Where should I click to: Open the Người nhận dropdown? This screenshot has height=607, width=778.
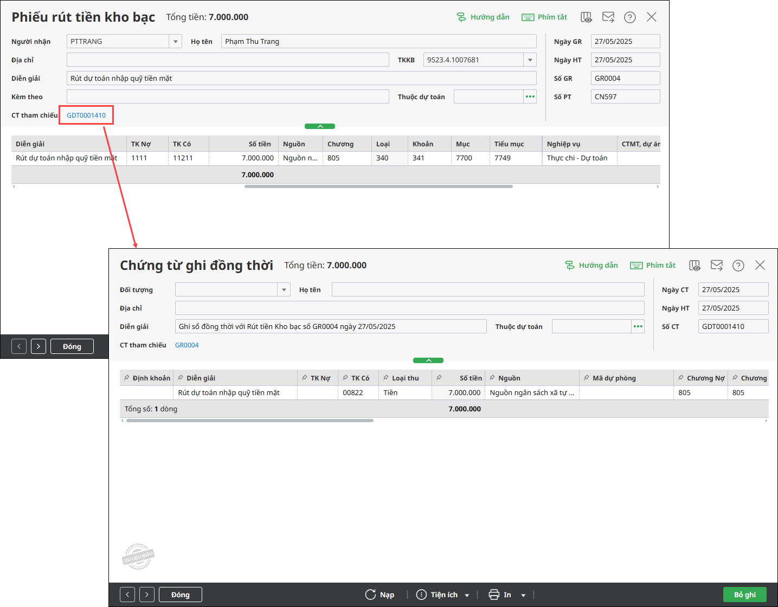click(175, 41)
